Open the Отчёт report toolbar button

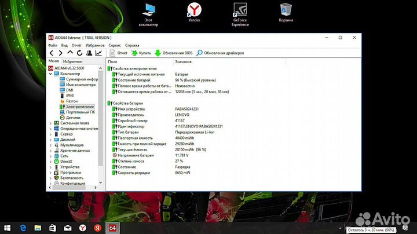(119, 53)
